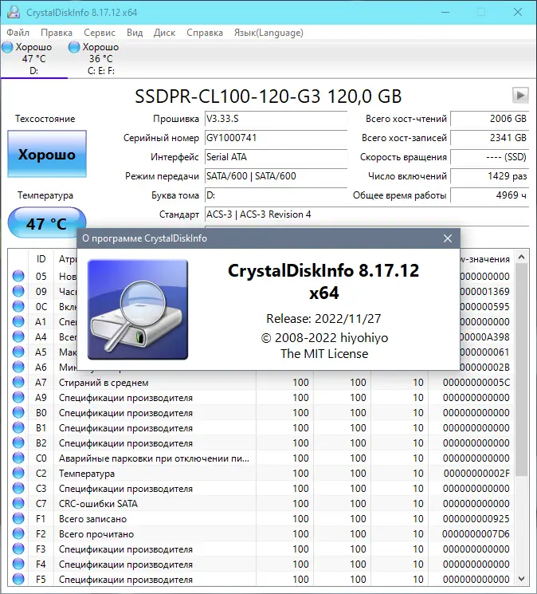
Task: Select the Всего прочитано attribute row
Action: pos(261,533)
